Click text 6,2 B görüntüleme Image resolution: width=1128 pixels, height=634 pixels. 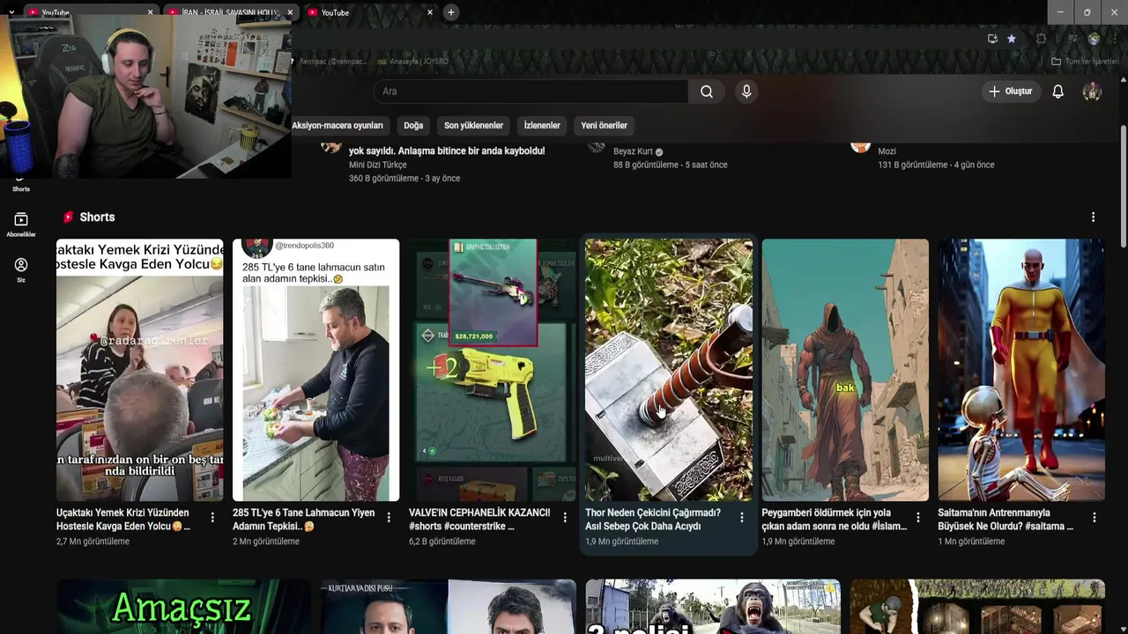pos(442,542)
